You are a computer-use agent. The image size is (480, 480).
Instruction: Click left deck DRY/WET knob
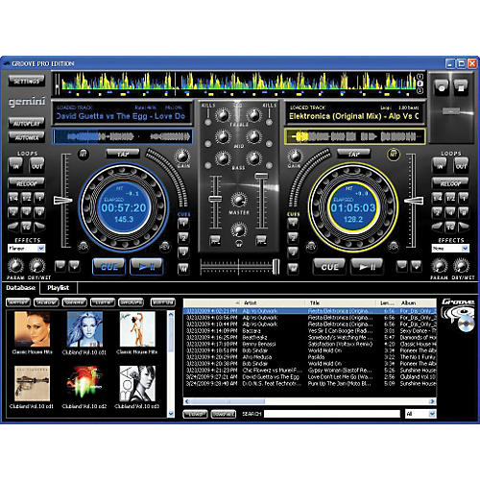37,266
